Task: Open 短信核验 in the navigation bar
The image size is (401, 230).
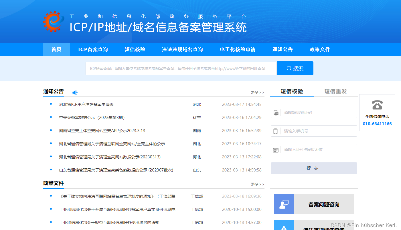Action: [135, 49]
